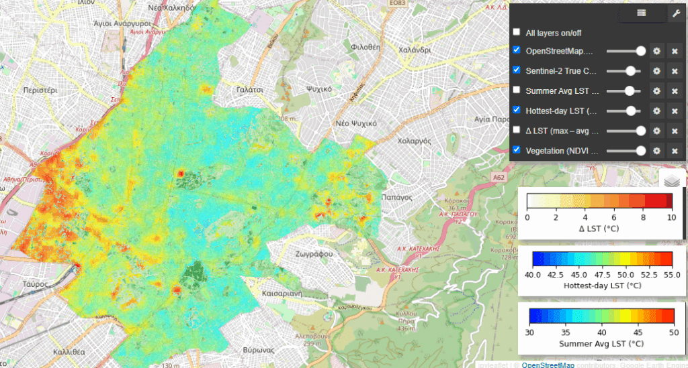688x368 pixels.
Task: Click the Παπάγος place label
Action: (397, 197)
